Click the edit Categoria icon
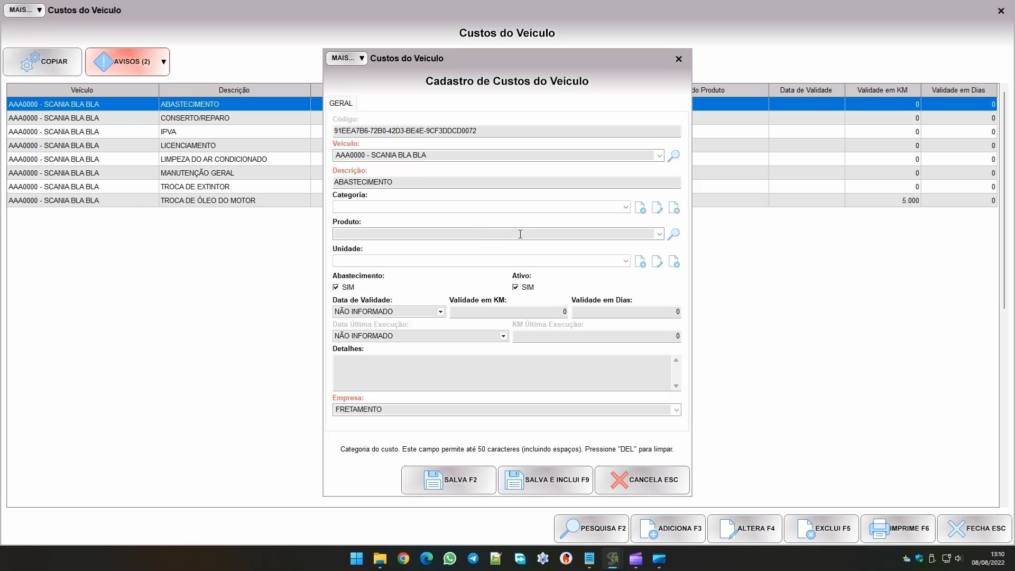The image size is (1015, 571). click(657, 208)
